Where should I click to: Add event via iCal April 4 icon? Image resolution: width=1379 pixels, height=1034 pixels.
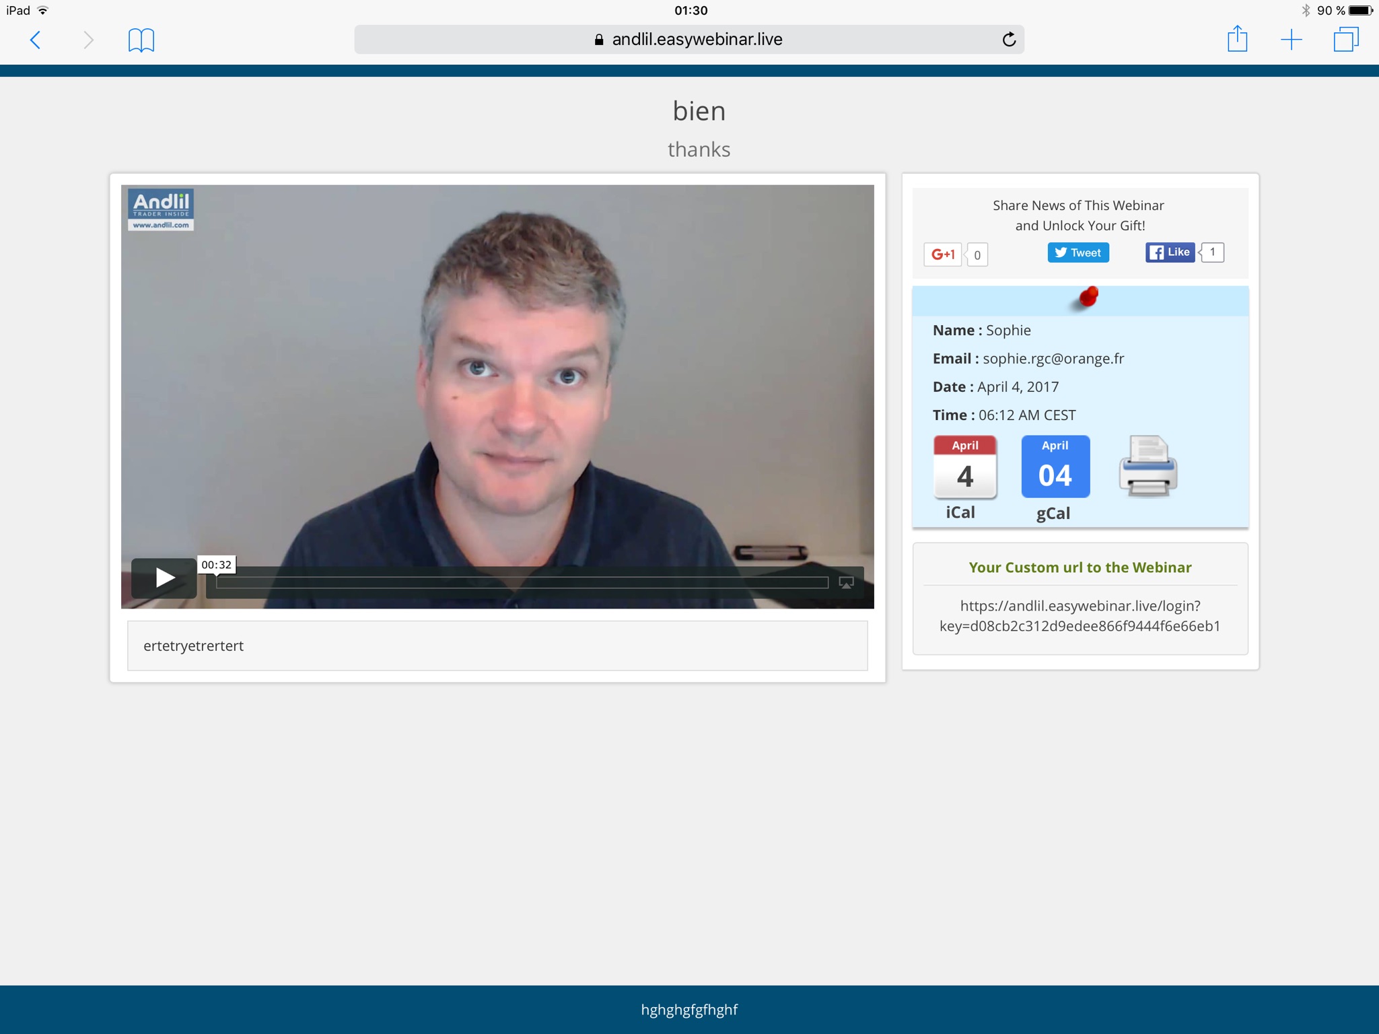964,467
